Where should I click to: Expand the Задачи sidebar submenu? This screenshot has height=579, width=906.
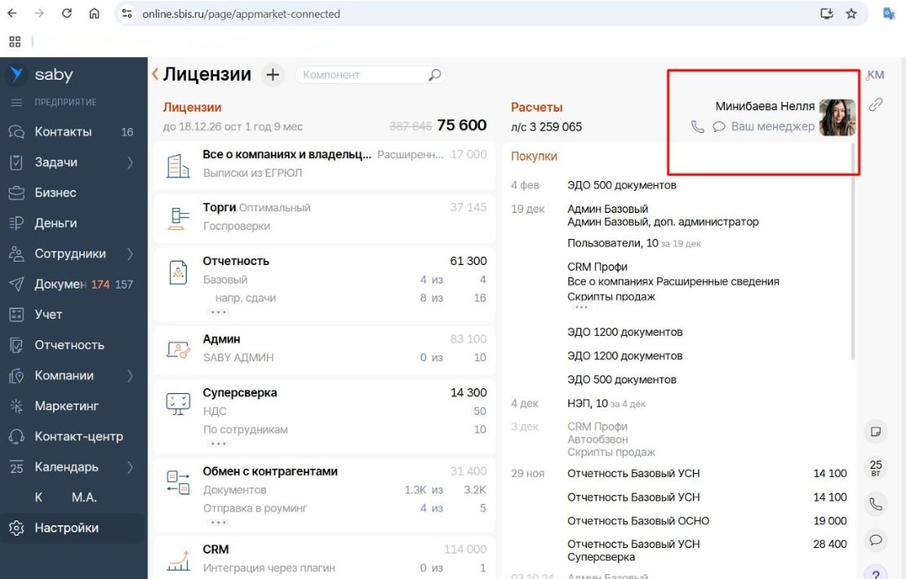(x=130, y=162)
